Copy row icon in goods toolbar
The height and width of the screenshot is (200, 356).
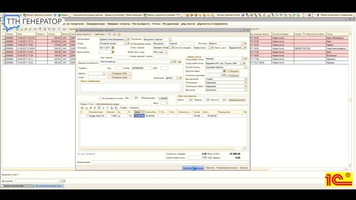click(x=86, y=108)
